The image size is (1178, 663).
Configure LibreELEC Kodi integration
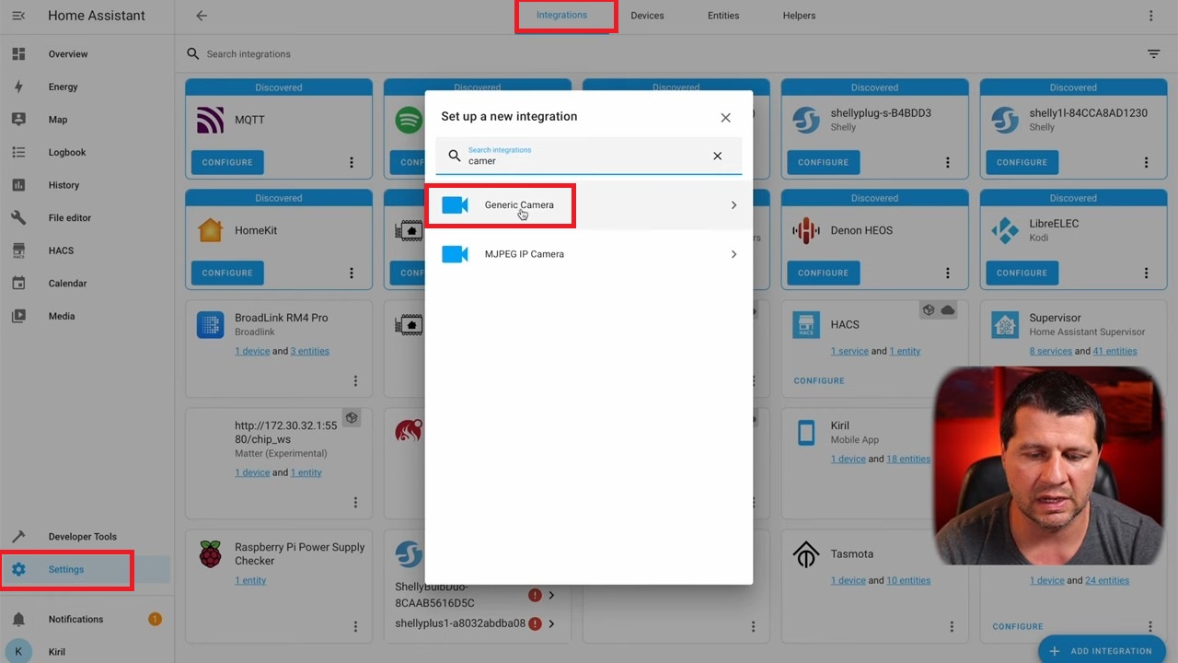coord(1022,273)
